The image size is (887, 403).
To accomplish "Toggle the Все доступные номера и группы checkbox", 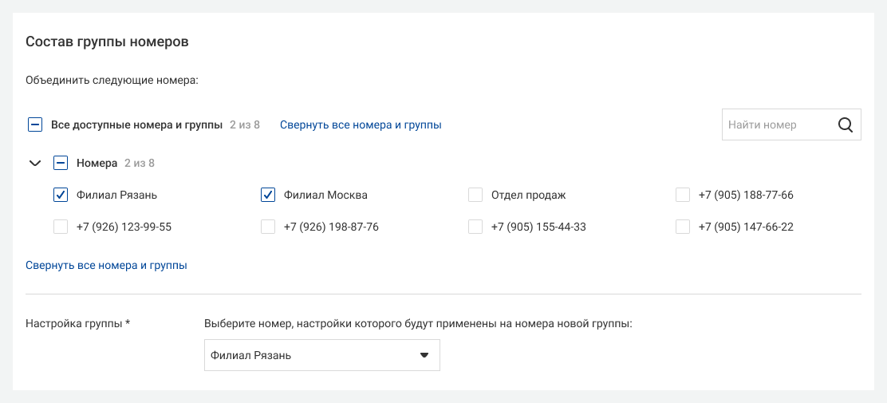I will point(35,124).
